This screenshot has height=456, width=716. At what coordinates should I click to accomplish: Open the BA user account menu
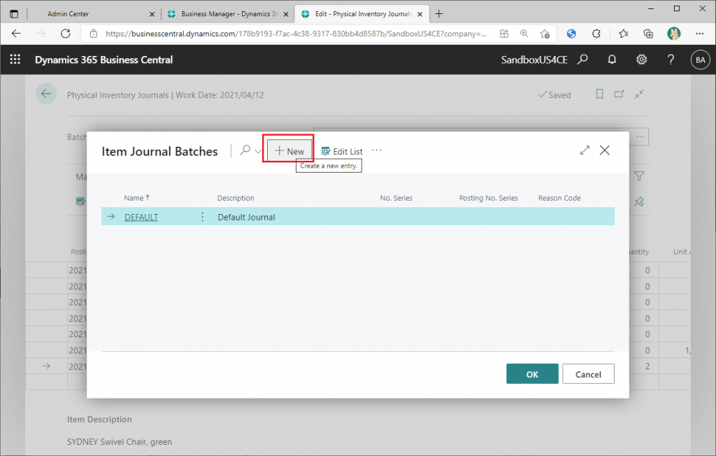pyautogui.click(x=701, y=60)
